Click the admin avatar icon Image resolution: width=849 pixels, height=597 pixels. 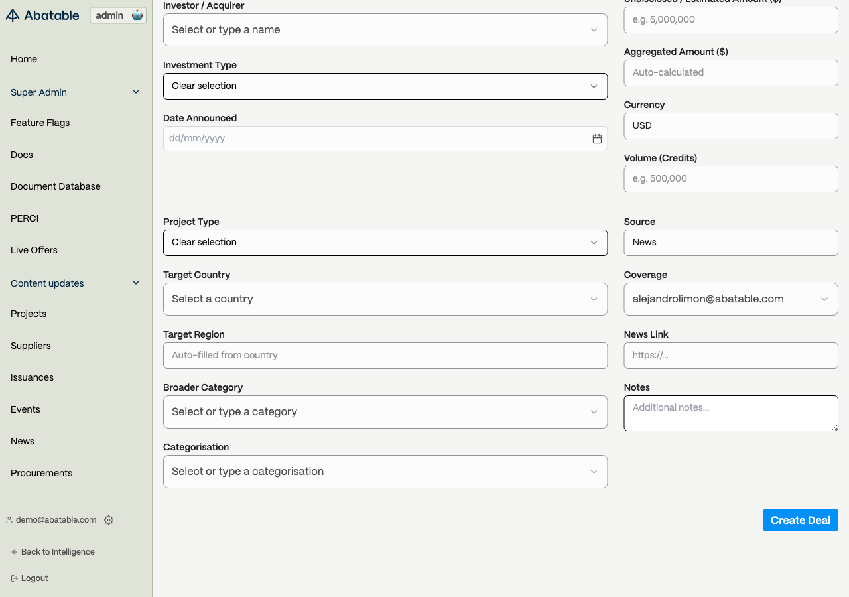(137, 15)
